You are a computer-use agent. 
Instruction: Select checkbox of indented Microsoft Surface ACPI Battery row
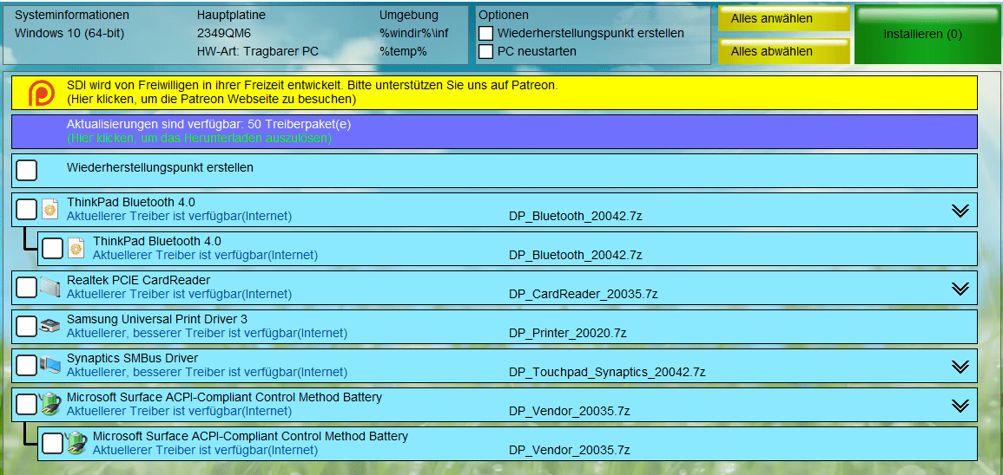pos(52,443)
